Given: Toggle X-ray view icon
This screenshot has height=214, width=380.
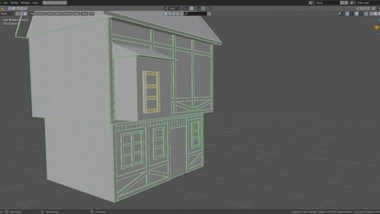Looking at the screenshot, I should pyautogui.click(x=366, y=14).
